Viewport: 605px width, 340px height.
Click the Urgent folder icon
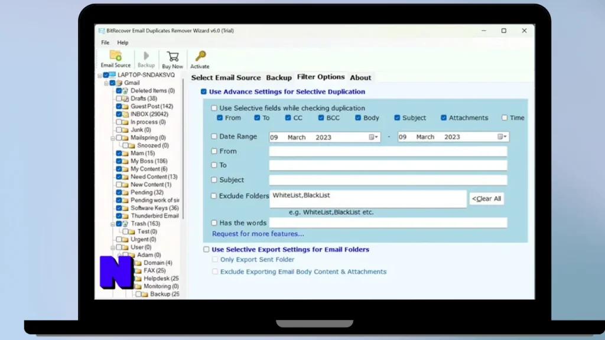click(x=125, y=240)
